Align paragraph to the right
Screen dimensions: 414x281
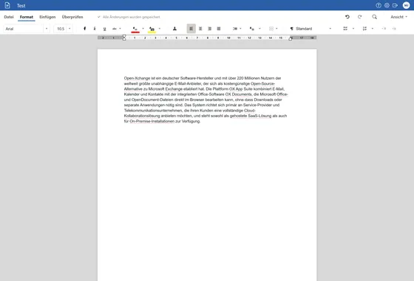(210, 29)
